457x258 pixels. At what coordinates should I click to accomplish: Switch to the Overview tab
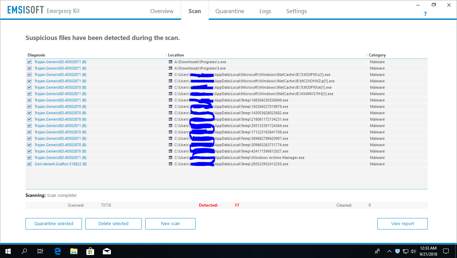(x=162, y=11)
